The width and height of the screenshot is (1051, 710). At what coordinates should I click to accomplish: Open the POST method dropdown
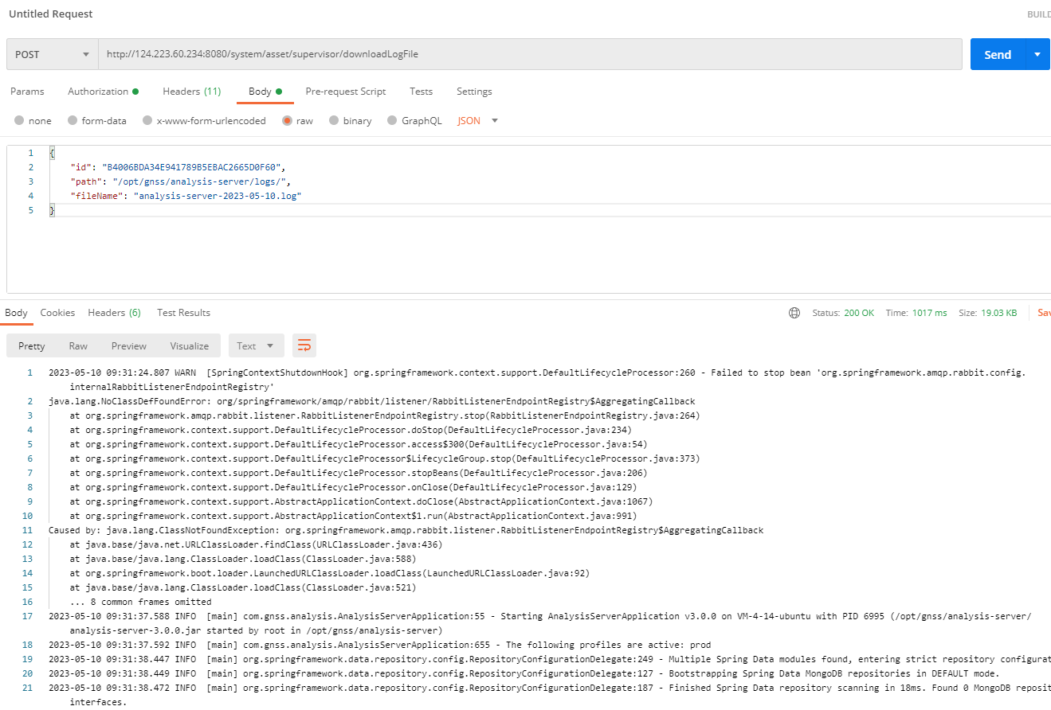pyautogui.click(x=52, y=54)
